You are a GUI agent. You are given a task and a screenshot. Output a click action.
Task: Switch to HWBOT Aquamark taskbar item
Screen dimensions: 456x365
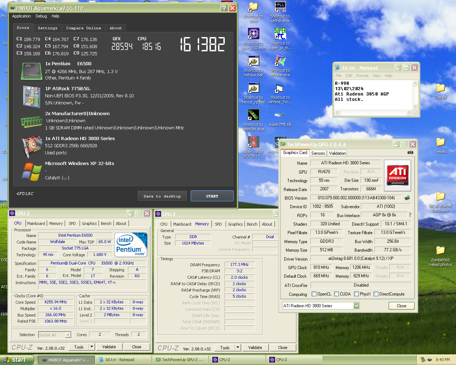click(x=67, y=360)
